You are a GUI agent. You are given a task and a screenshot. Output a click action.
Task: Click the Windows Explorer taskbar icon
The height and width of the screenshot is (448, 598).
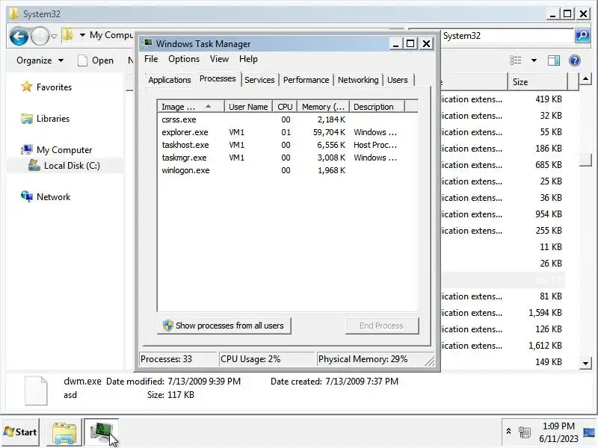pos(64,432)
